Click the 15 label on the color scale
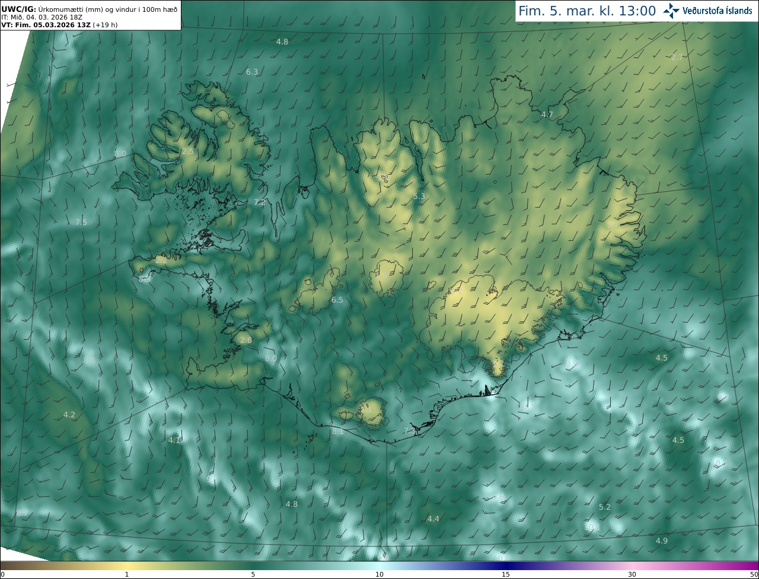759x579 pixels. pyautogui.click(x=506, y=574)
